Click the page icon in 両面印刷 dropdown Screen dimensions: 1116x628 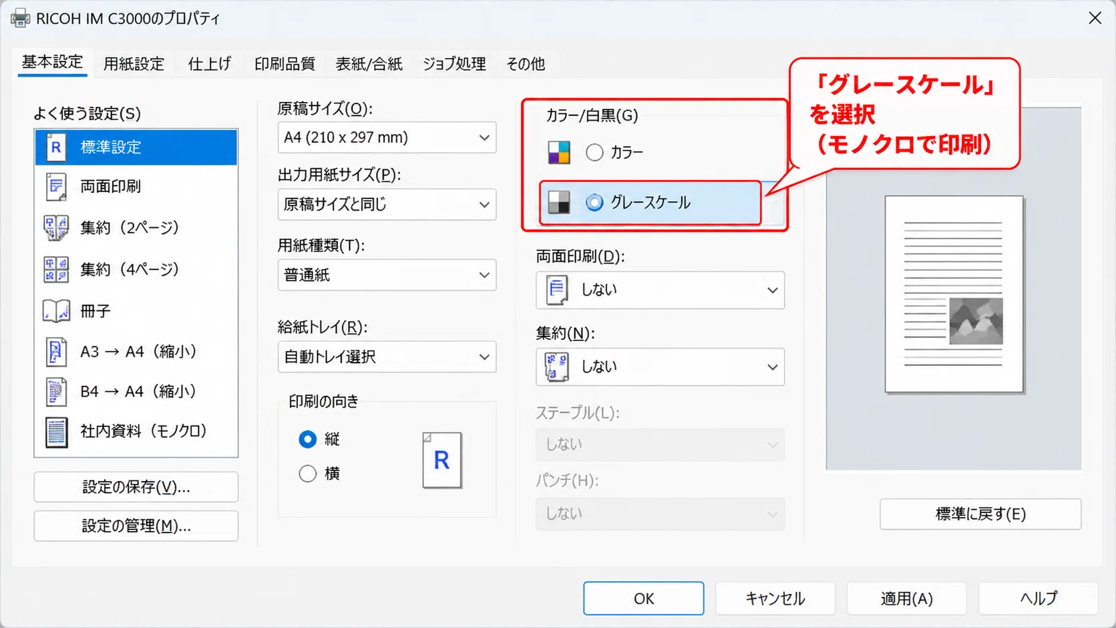click(x=557, y=290)
